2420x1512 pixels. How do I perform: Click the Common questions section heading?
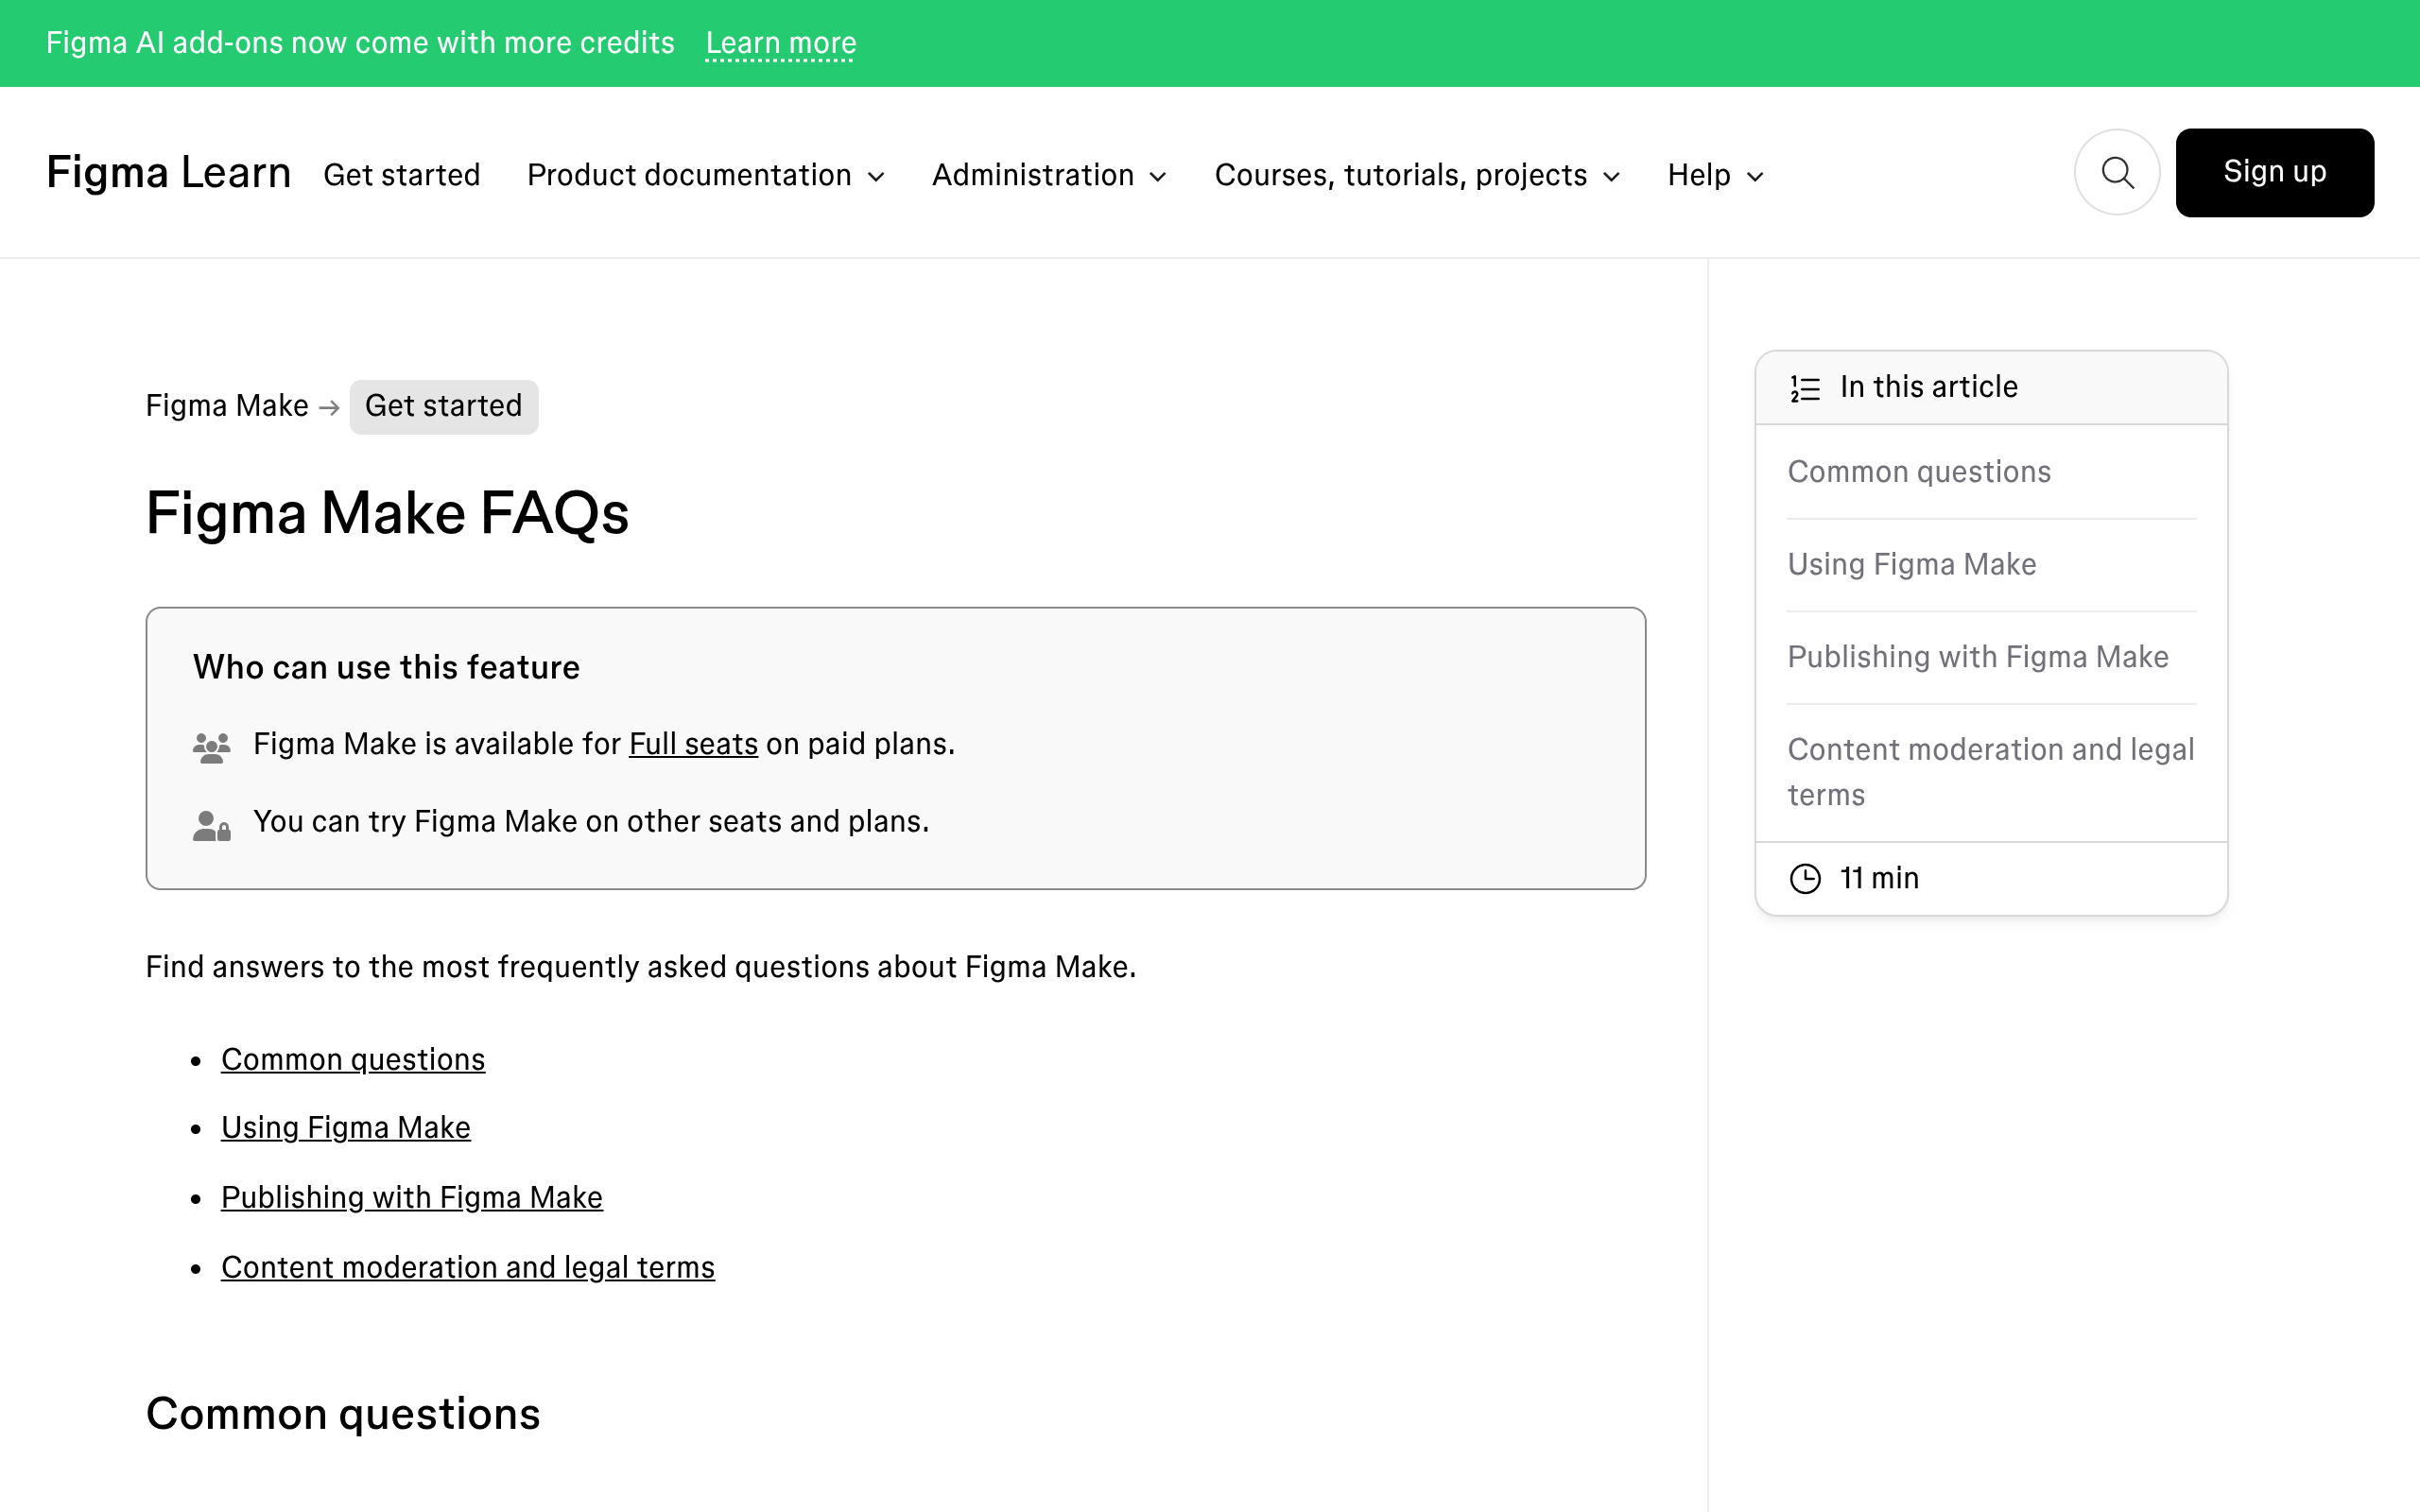pos(343,1415)
